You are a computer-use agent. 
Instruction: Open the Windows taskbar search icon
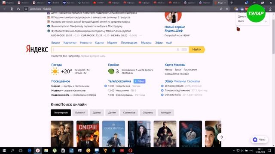click(12, 151)
